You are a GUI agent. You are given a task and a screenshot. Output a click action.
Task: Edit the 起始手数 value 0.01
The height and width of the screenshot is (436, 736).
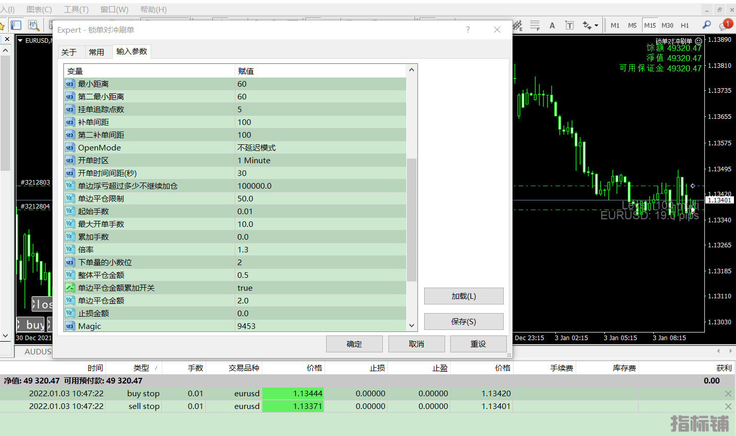point(321,212)
